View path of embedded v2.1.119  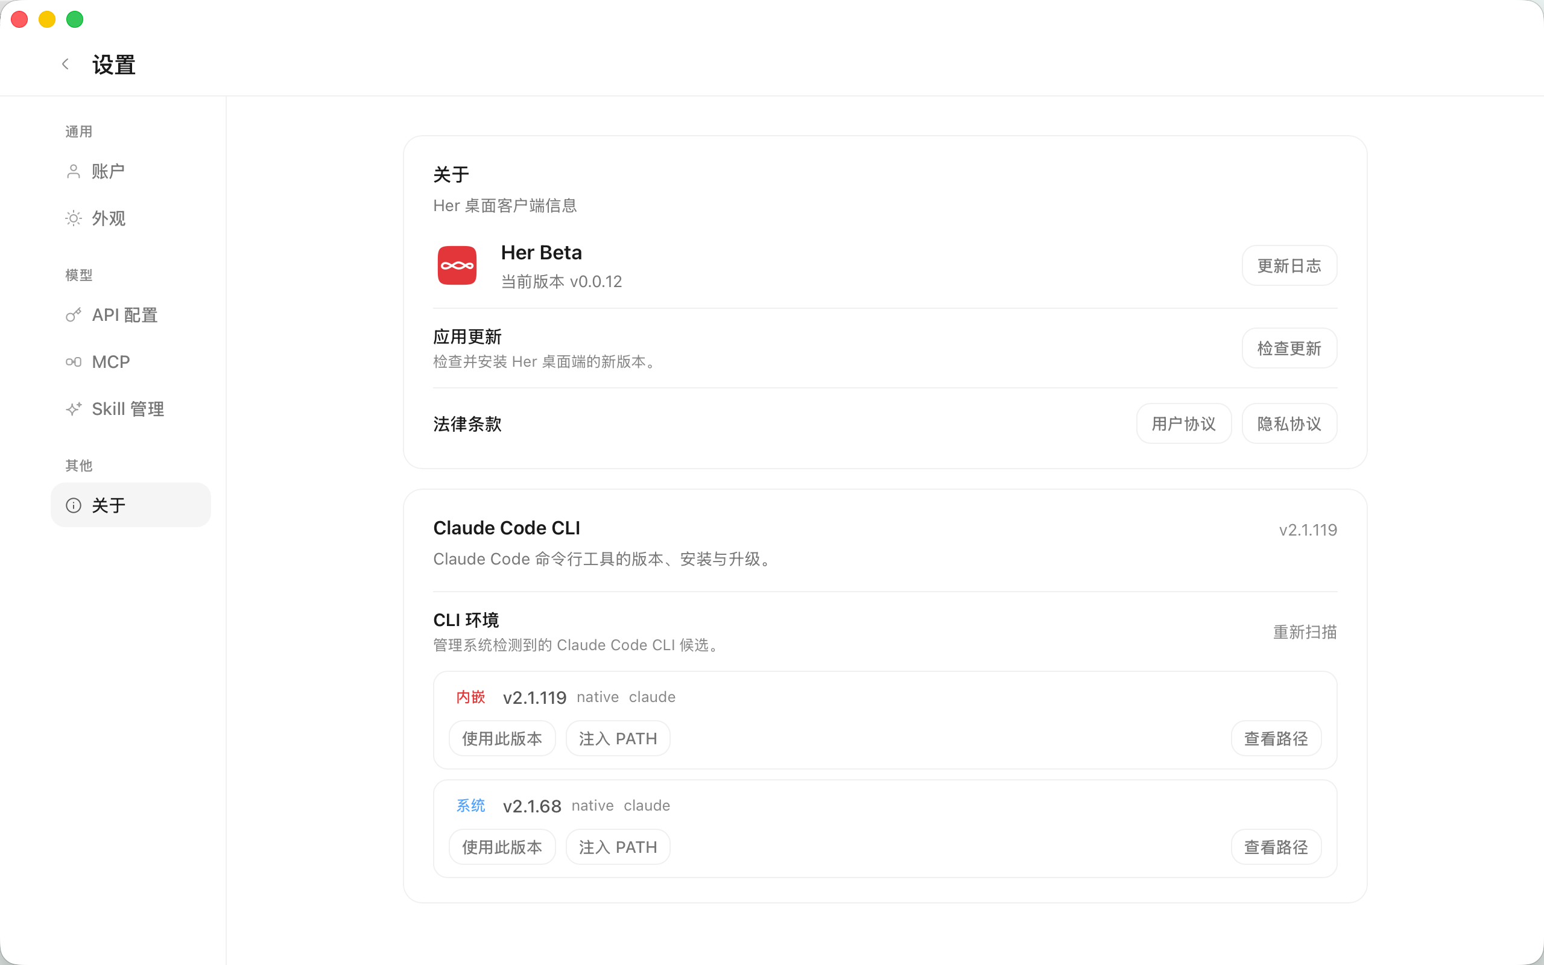pyautogui.click(x=1276, y=738)
